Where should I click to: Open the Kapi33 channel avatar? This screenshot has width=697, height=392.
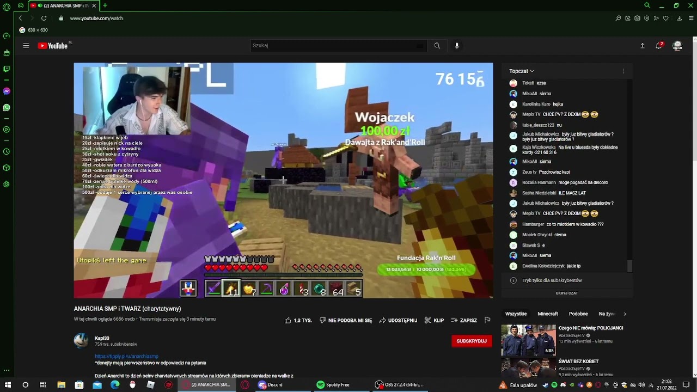tap(81, 340)
